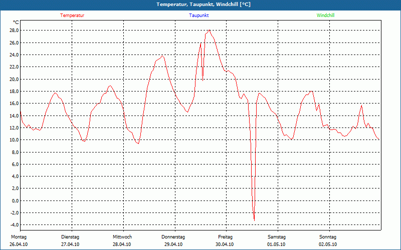Click the -4,0 y-axis value
Screen dimensions: 401x250
(x=14, y=224)
